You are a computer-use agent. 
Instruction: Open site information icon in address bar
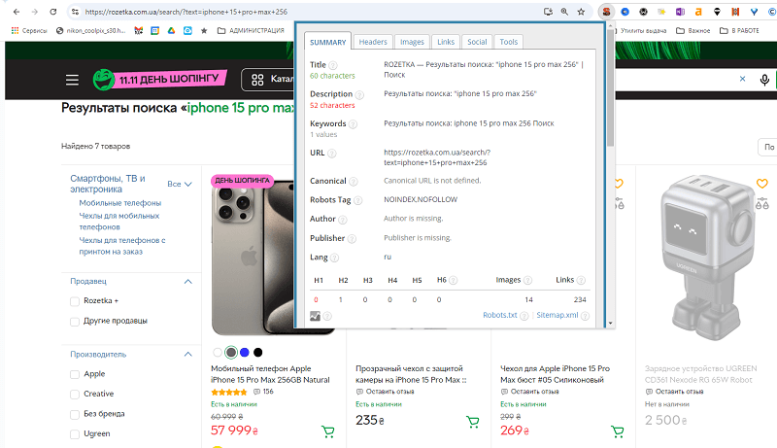[75, 12]
